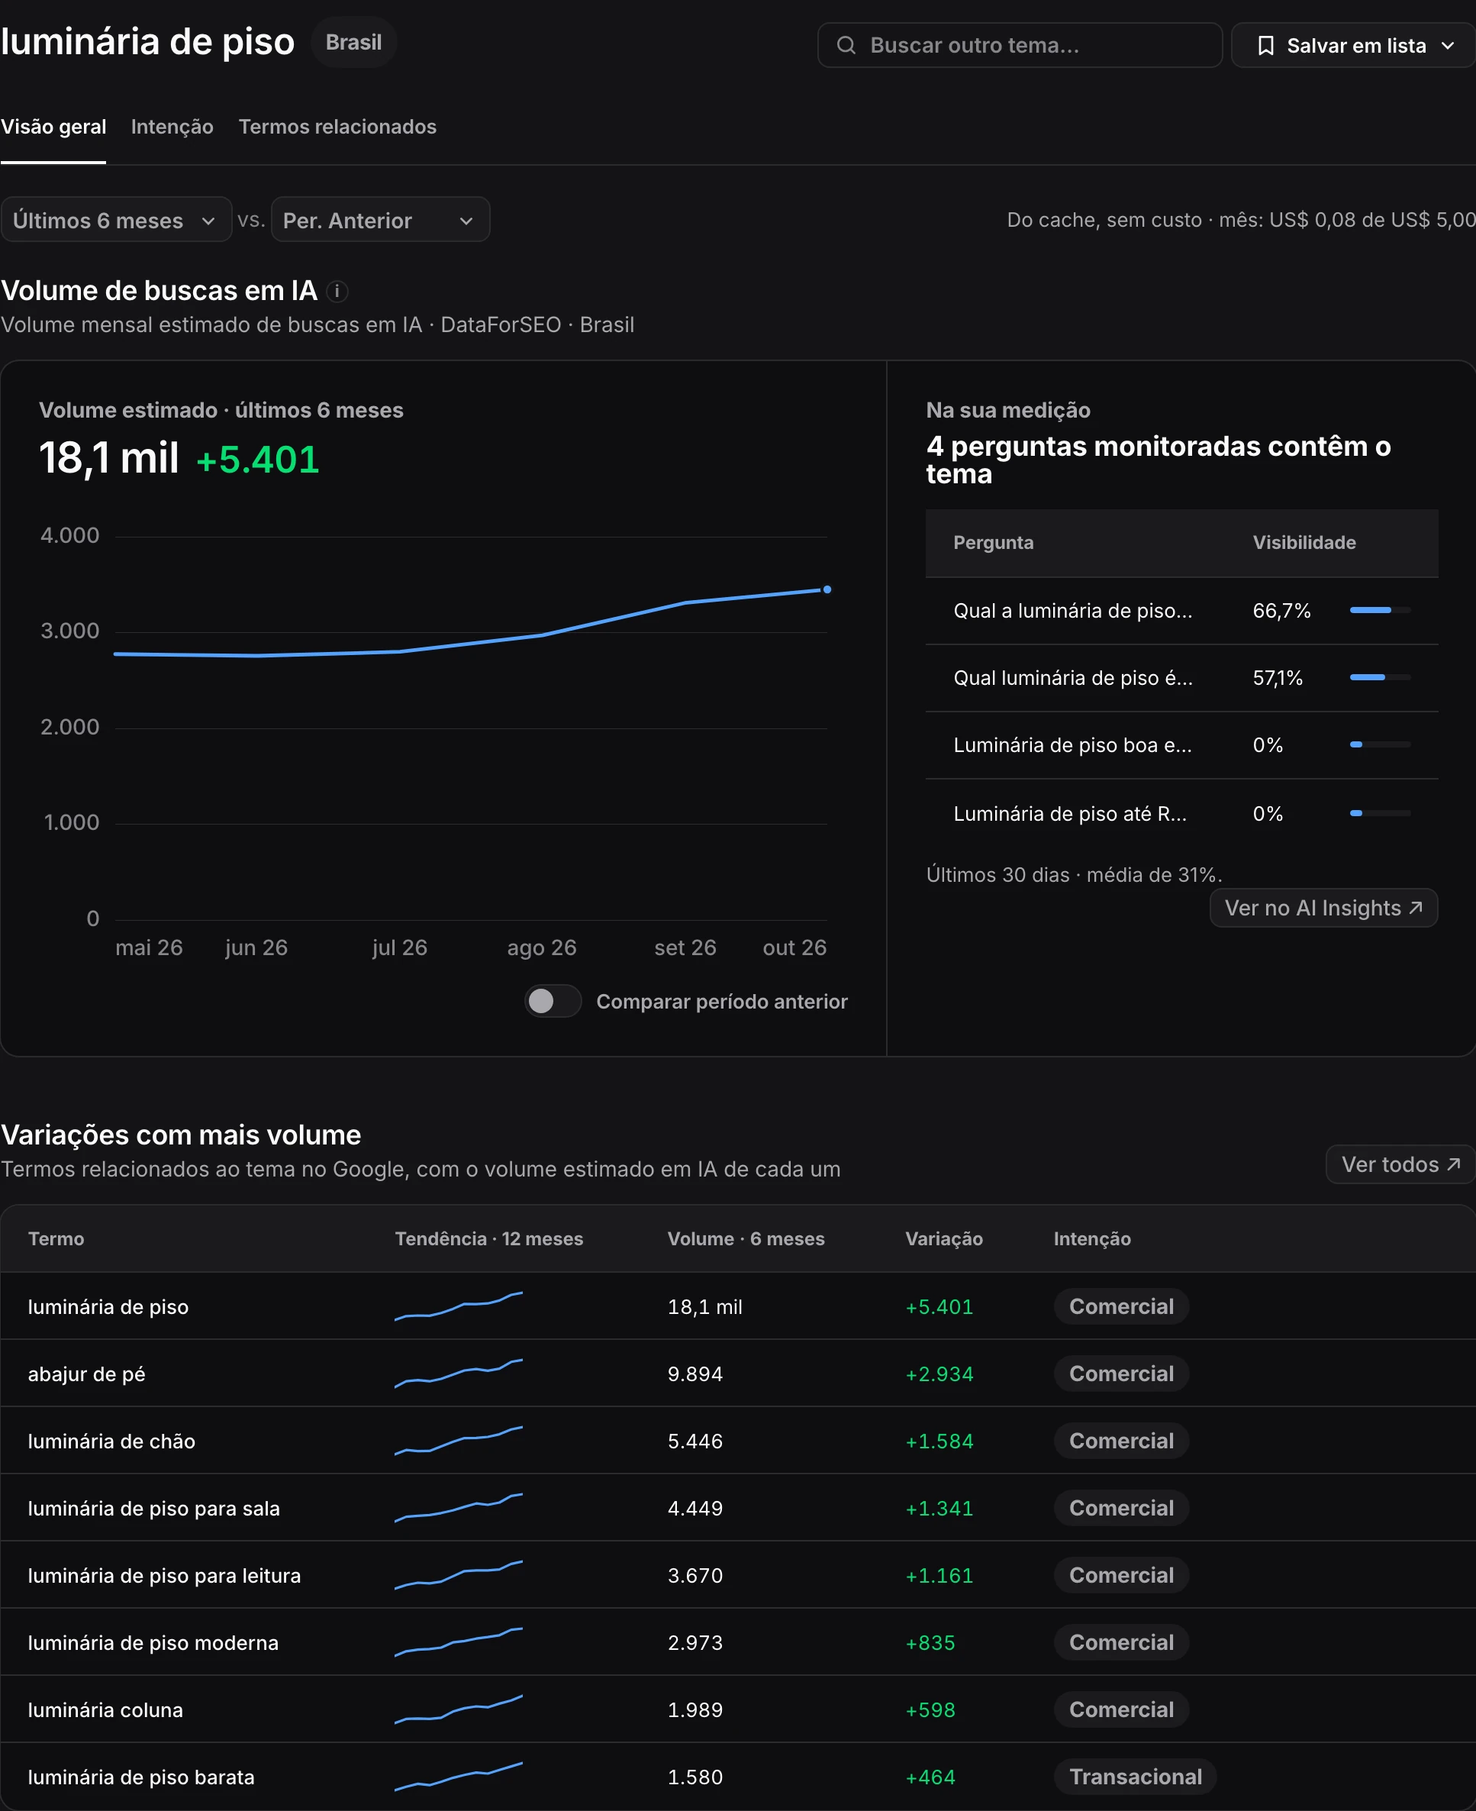Click the Transacional intent badge
This screenshot has width=1476, height=1811.
[1135, 1777]
